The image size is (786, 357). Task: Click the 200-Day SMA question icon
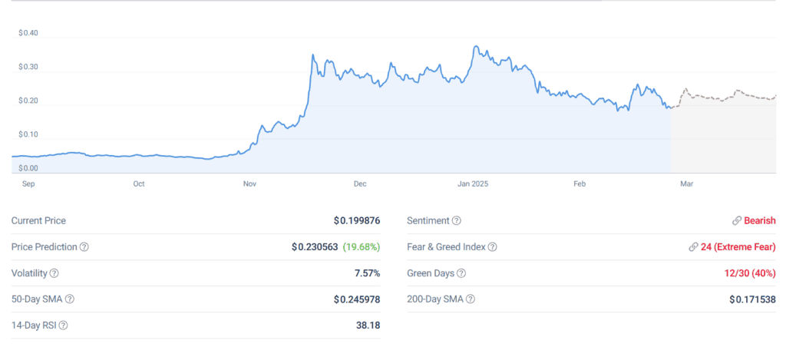point(471,299)
